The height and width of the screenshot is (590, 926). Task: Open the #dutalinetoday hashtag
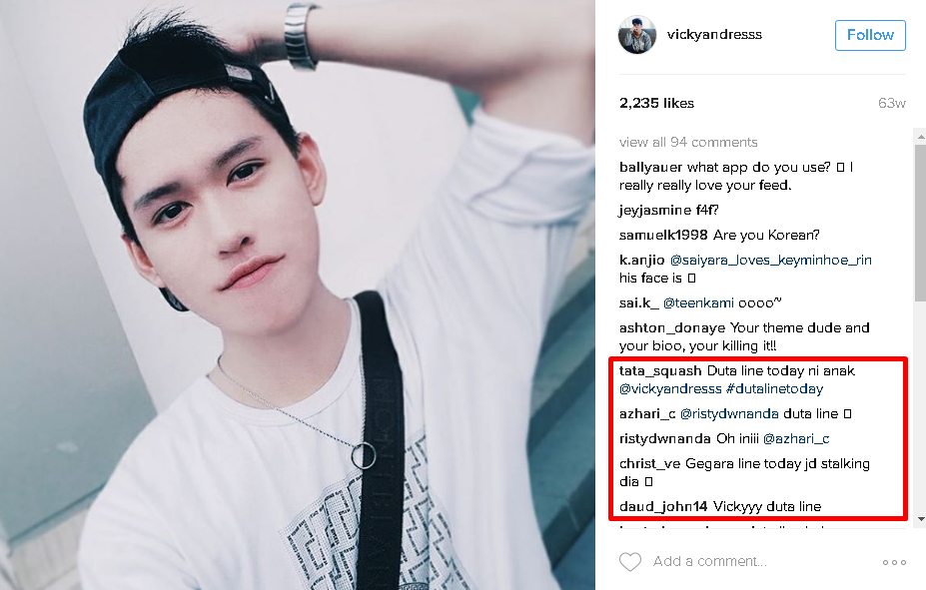tap(774, 388)
